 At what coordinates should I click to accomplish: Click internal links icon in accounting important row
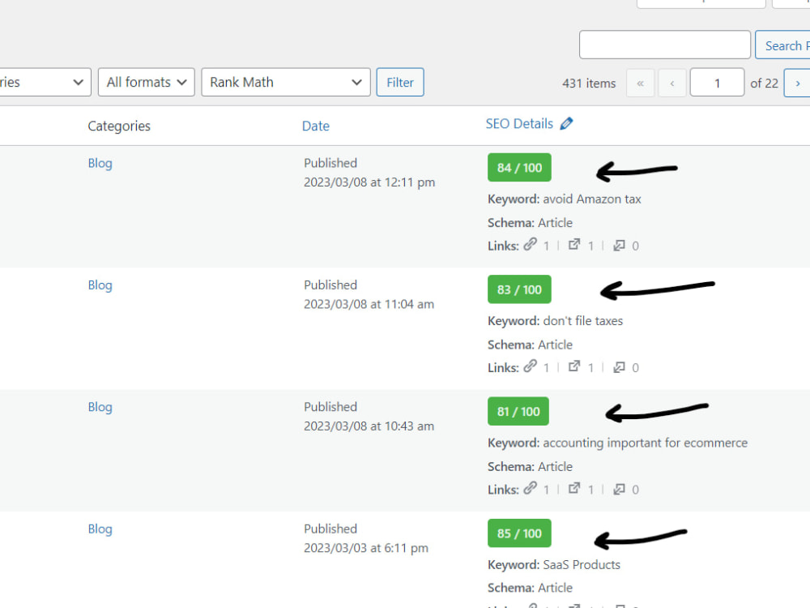pyautogui.click(x=530, y=489)
